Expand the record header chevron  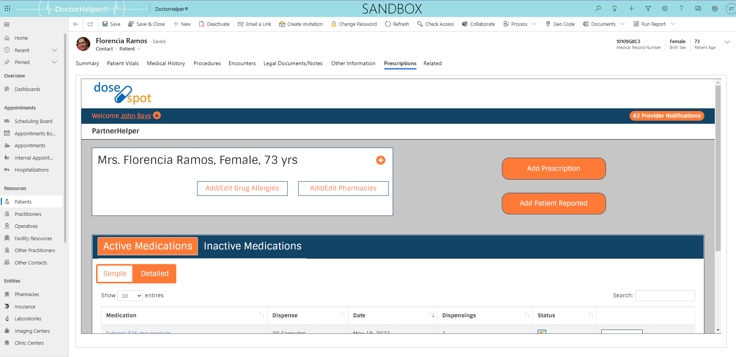pyautogui.click(x=727, y=42)
